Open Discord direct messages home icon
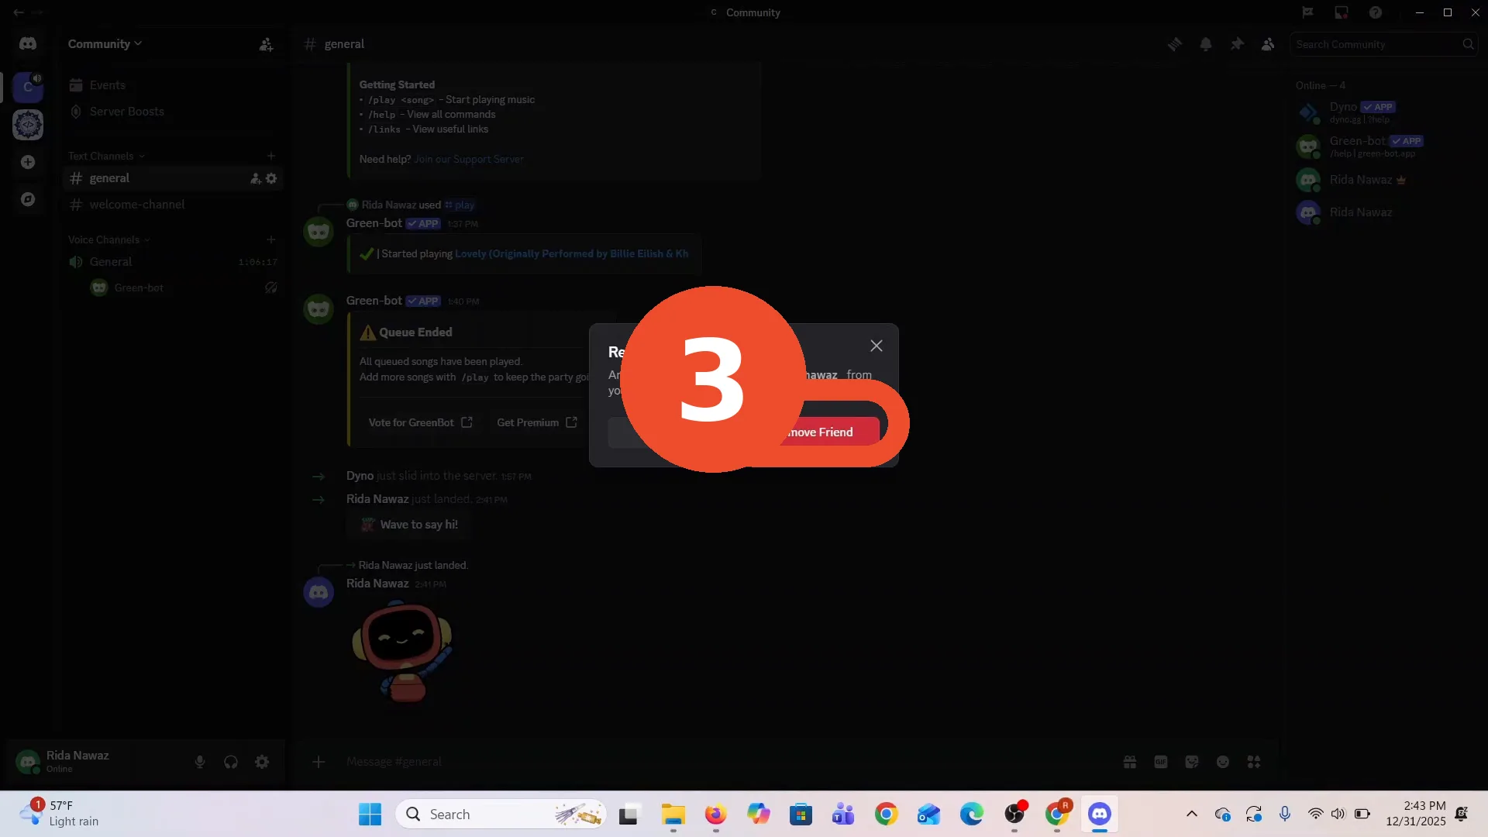 tap(28, 44)
